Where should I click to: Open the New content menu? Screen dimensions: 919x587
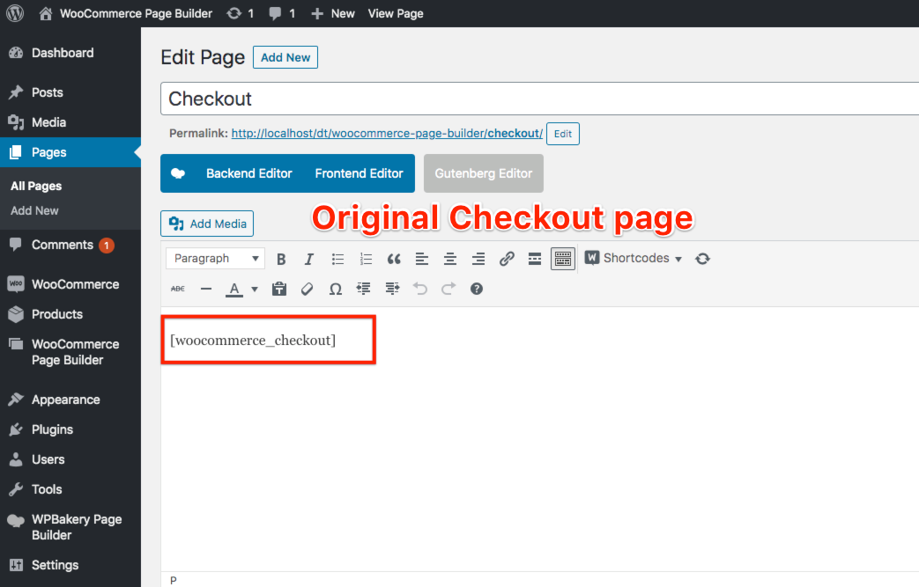click(333, 13)
